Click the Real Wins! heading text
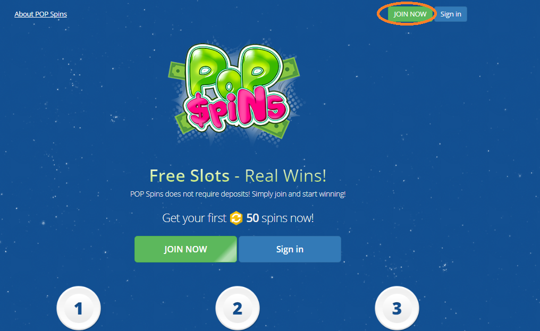Screen dimensions: 540x331 285,176
